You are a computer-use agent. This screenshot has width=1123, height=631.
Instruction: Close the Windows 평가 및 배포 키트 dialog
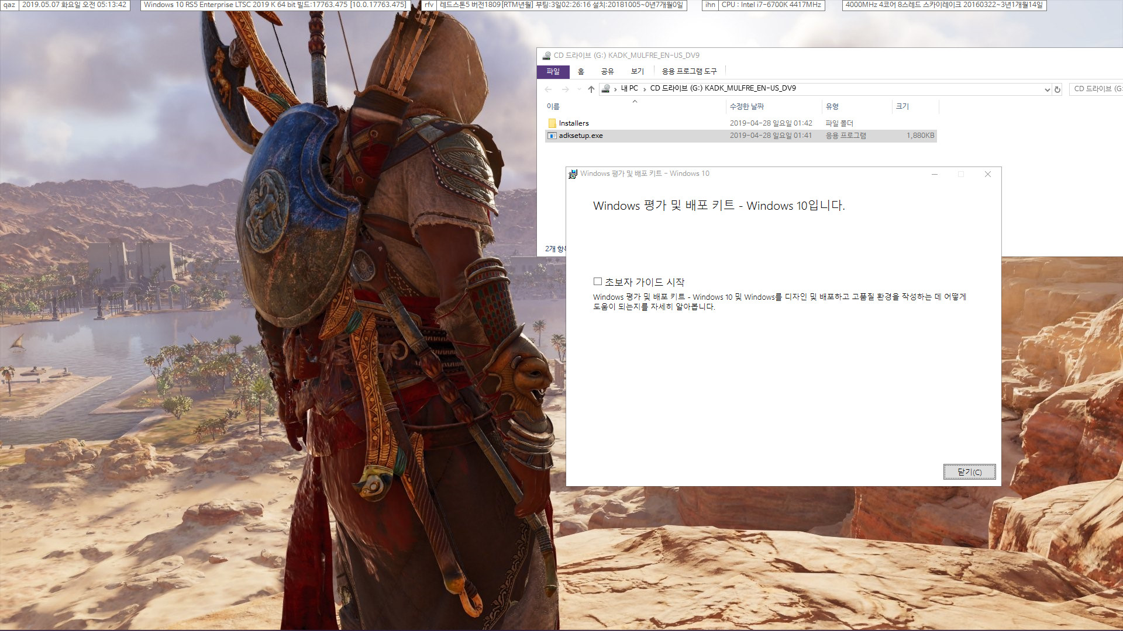pyautogui.click(x=988, y=174)
